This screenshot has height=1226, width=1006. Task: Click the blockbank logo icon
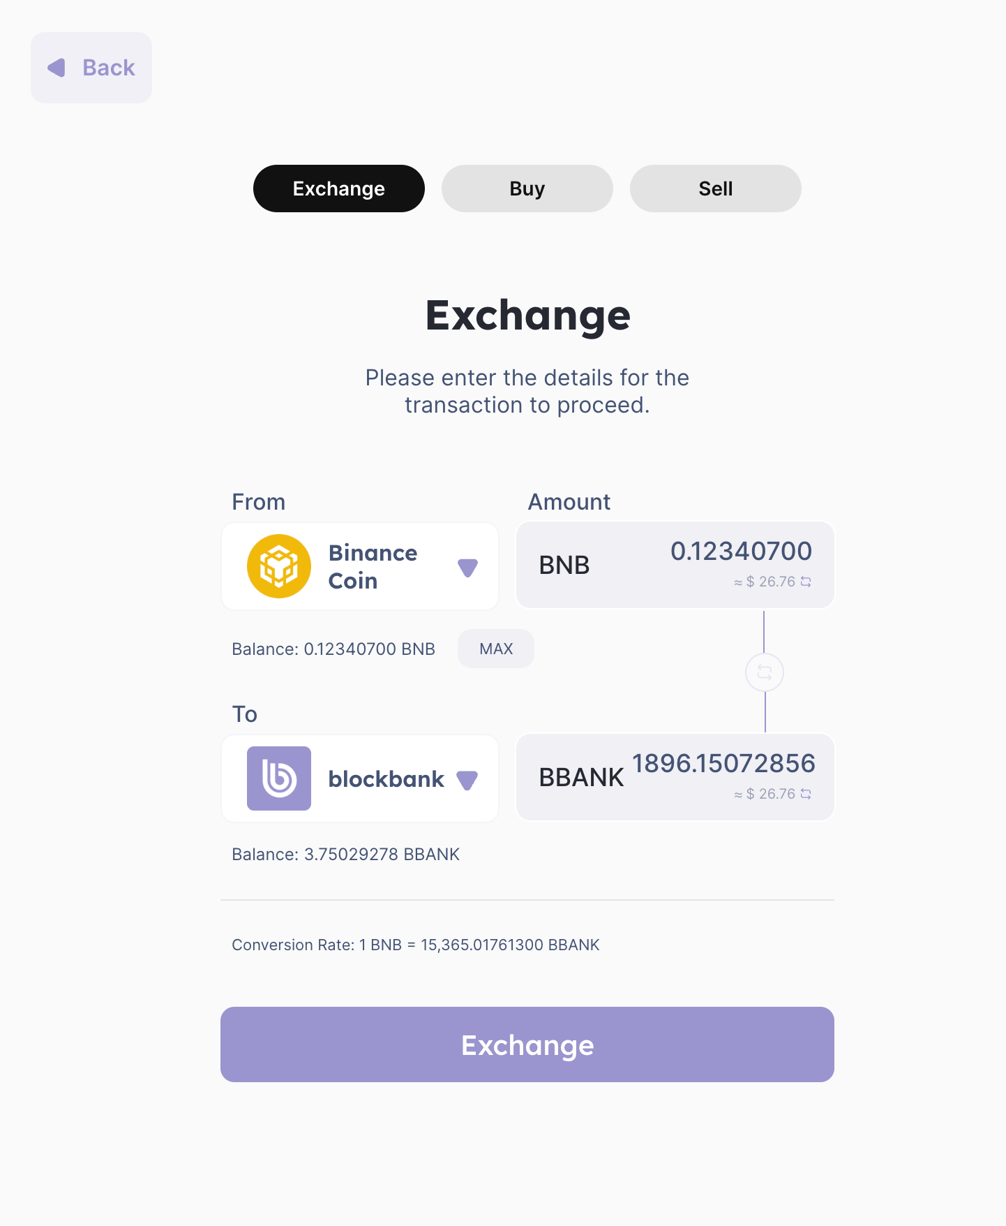pyautogui.click(x=278, y=778)
